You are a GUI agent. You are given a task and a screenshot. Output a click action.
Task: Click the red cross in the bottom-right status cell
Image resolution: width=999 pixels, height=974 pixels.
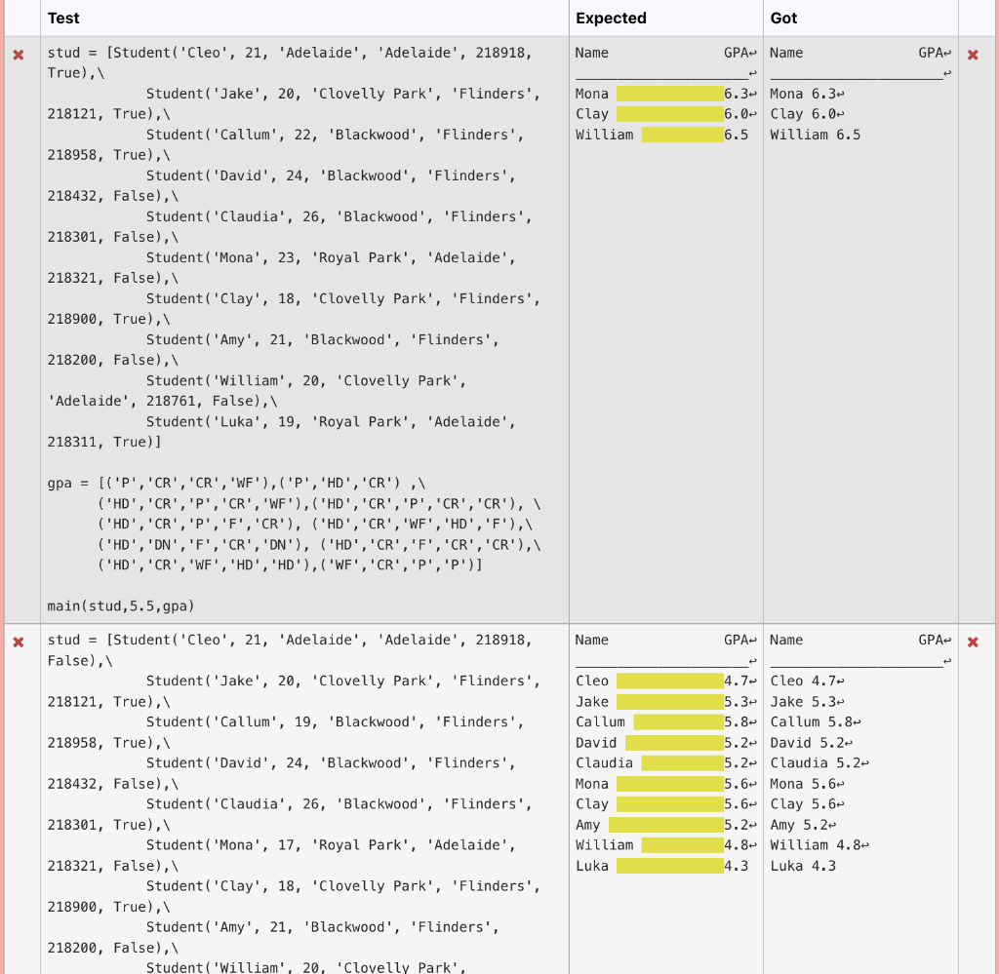coord(973,643)
